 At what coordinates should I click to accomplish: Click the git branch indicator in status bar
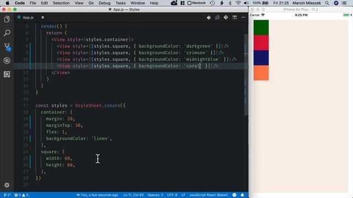(7, 195)
